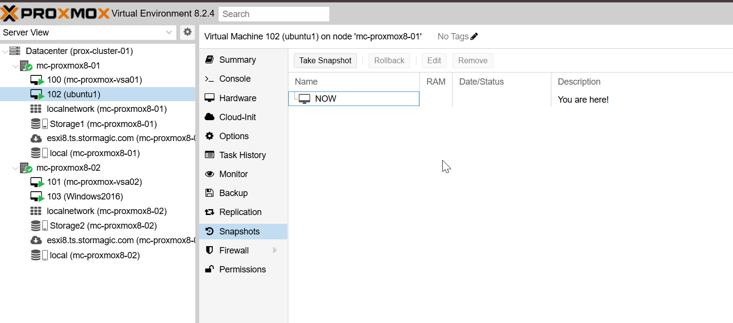The width and height of the screenshot is (733, 323).
Task: Open the Server View gear settings
Action: [188, 32]
